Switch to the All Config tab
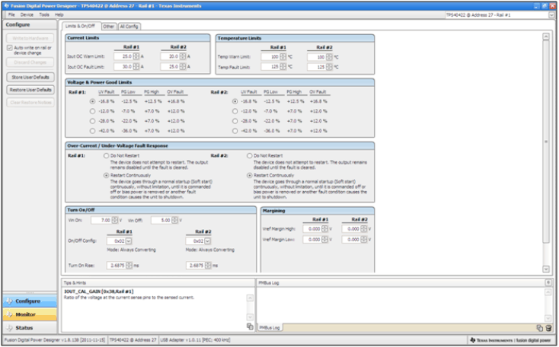559x347 pixels. pyautogui.click(x=129, y=27)
